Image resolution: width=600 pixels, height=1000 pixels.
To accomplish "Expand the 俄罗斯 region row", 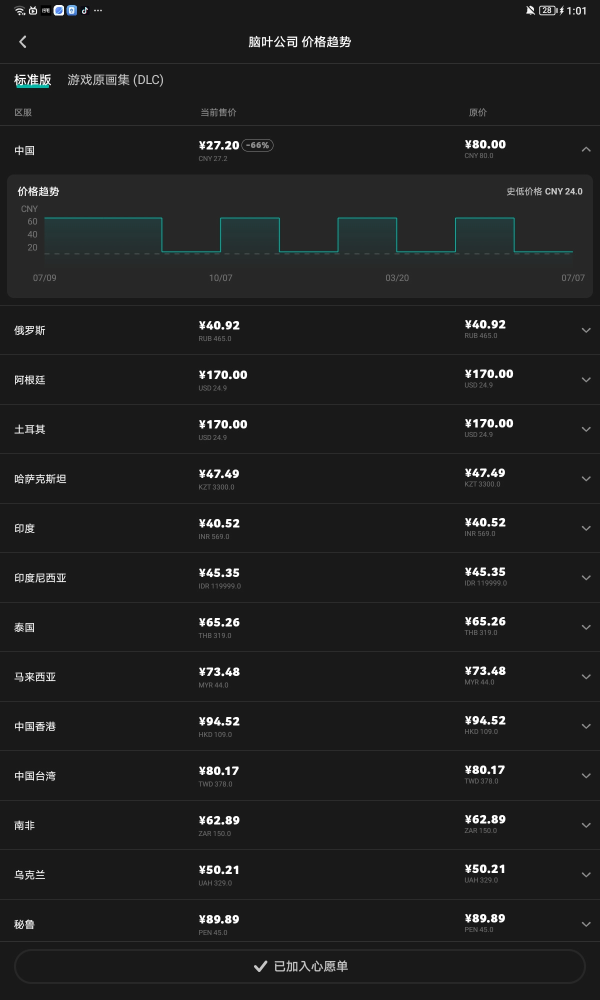I will point(586,330).
